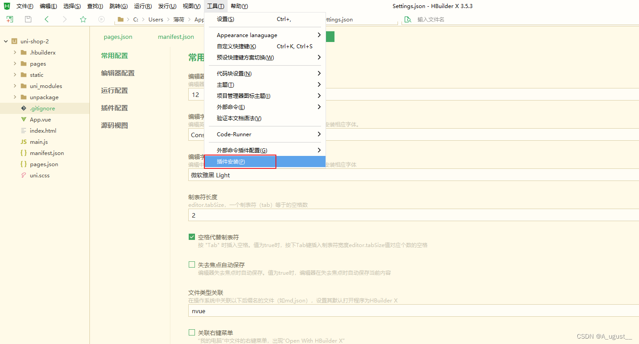Choose 验证本文档语法 menu item
This screenshot has height=344, width=639.
pyautogui.click(x=265, y=118)
